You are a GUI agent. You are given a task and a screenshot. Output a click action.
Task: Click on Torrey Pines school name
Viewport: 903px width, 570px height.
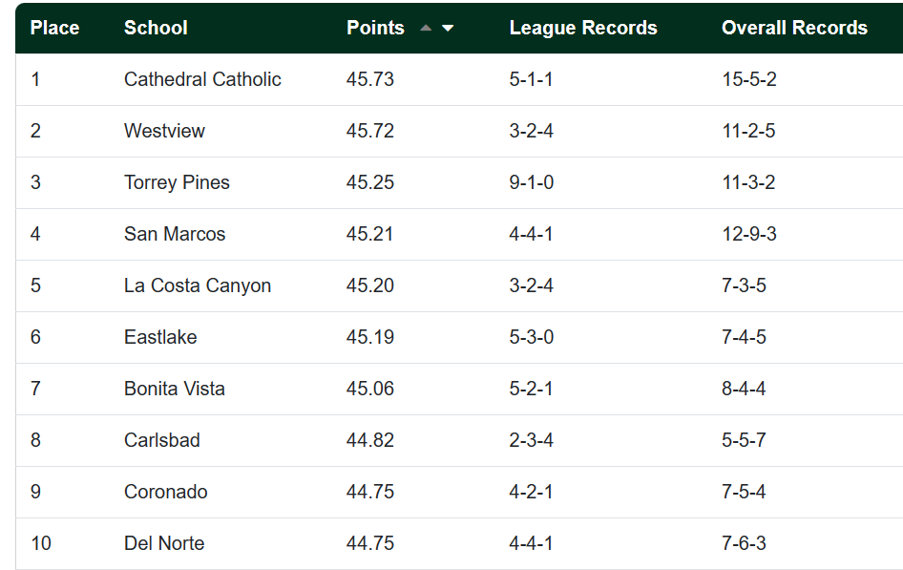tap(177, 182)
